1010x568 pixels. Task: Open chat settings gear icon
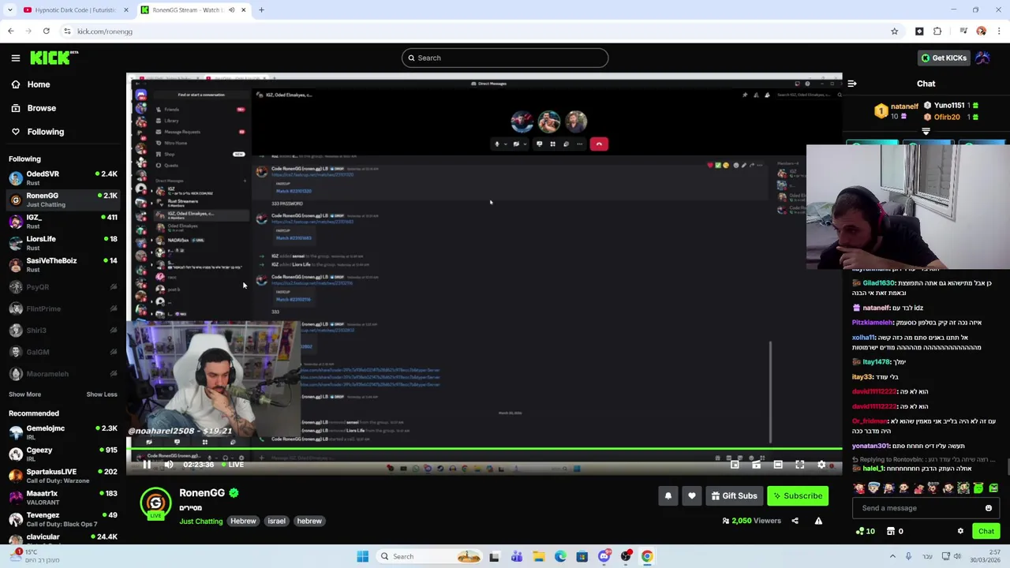pyautogui.click(x=960, y=531)
